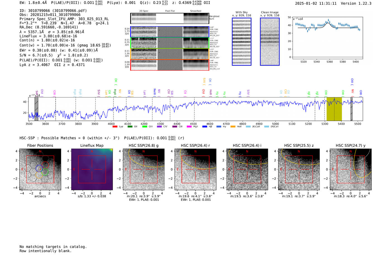Open the HSC SSP(26.8) g cutout
391x266 pixels.
point(144,169)
